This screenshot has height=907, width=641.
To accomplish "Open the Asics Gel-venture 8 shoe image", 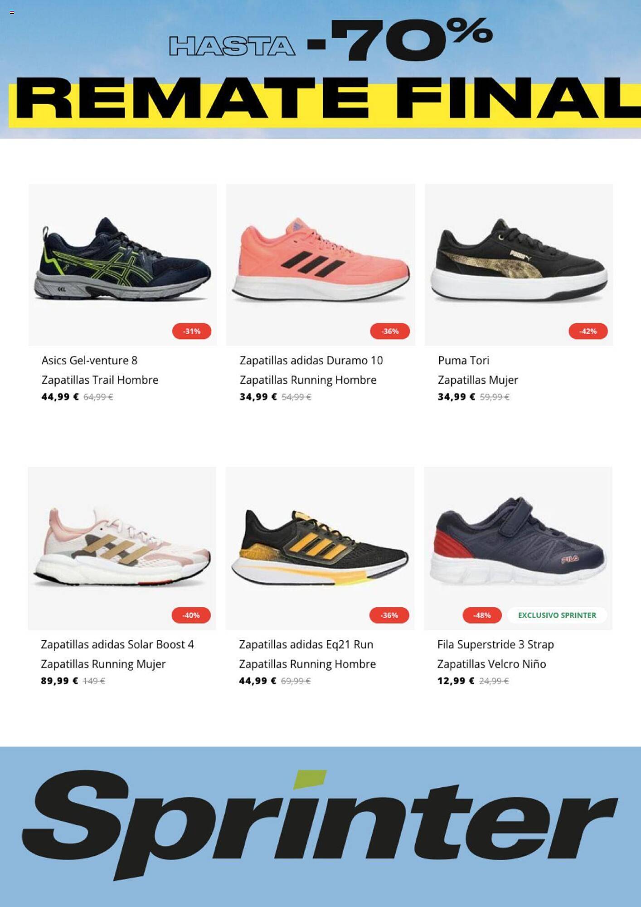I will pos(122,265).
